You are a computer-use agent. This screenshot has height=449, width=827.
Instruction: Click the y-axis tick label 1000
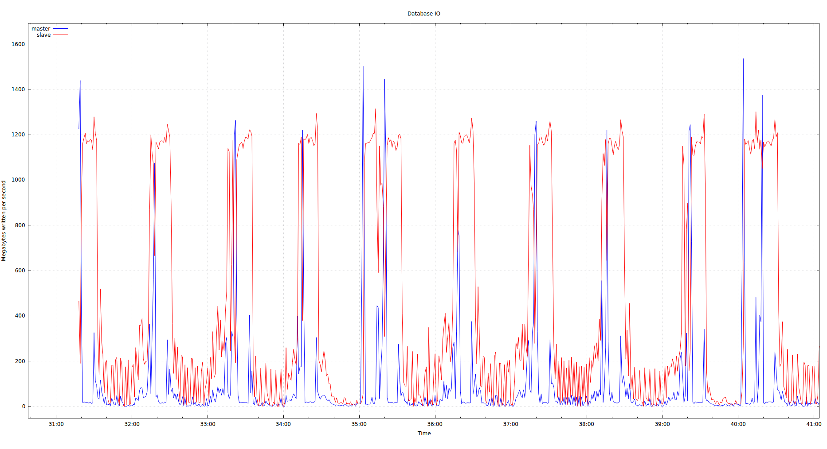18,180
